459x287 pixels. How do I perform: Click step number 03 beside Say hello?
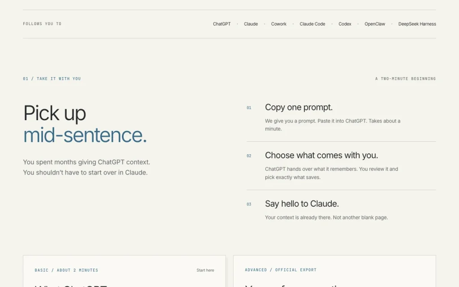pyautogui.click(x=249, y=204)
